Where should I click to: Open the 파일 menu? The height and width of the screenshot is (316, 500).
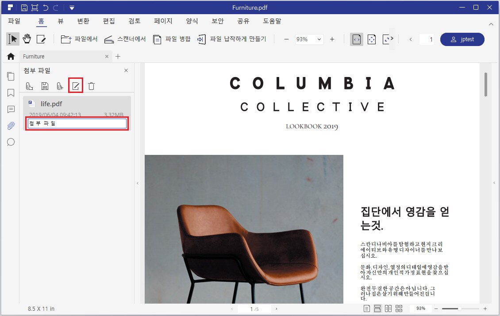14,21
